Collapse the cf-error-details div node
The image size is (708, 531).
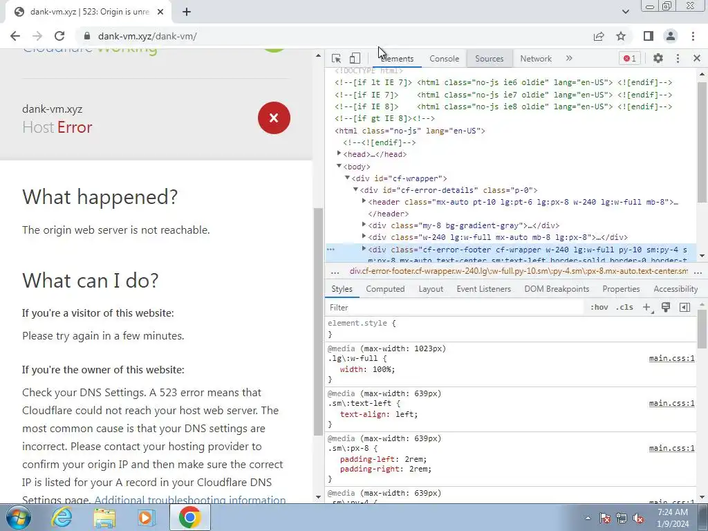(x=356, y=189)
